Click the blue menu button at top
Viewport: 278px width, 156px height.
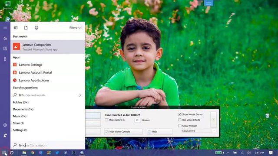pyautogui.click(x=208, y=3)
